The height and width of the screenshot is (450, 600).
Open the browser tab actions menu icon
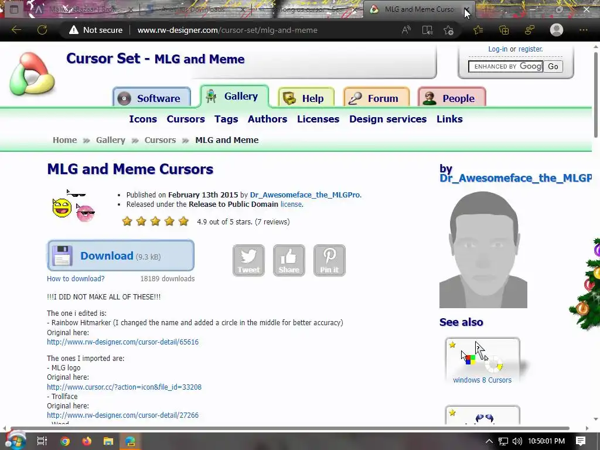(x=14, y=9)
